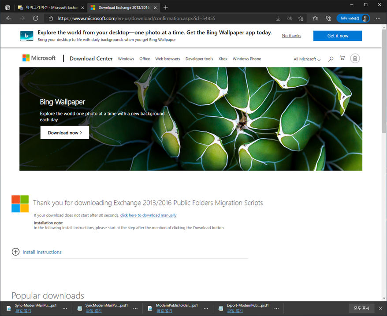Open options menu for Sync-ModernMailPu...ps1
387x316 pixels.
(65, 309)
